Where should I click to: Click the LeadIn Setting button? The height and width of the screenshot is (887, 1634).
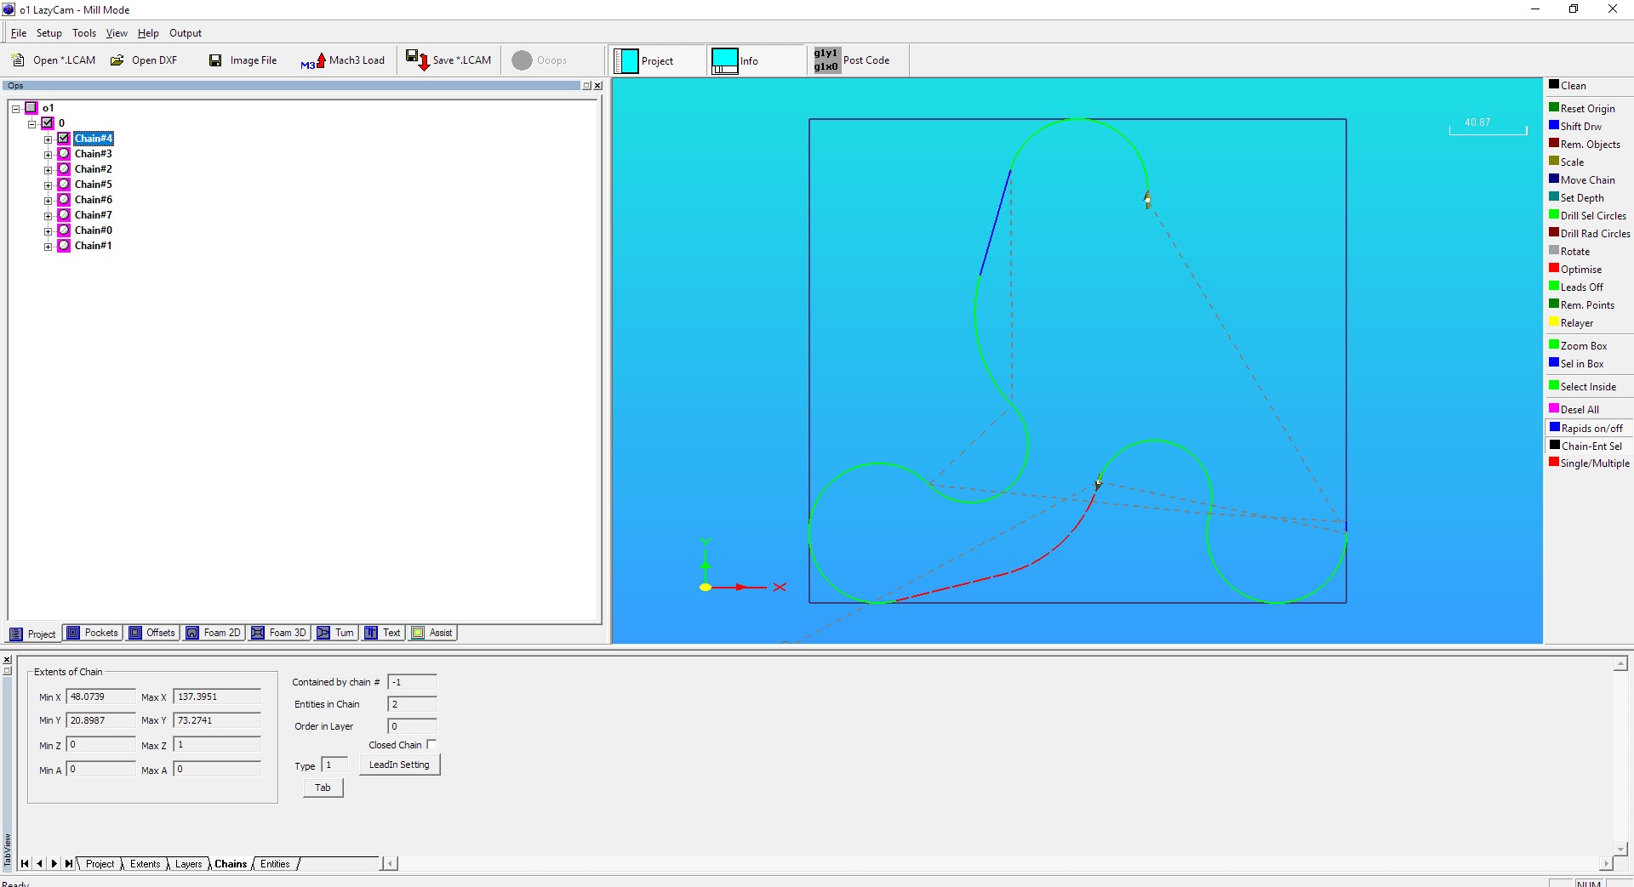(x=399, y=765)
